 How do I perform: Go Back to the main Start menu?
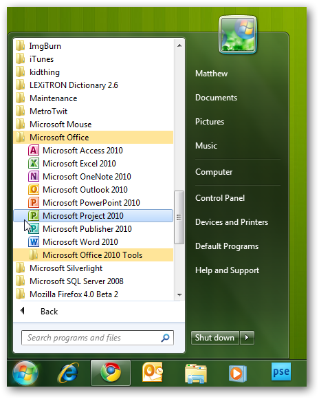pyautogui.click(x=49, y=312)
